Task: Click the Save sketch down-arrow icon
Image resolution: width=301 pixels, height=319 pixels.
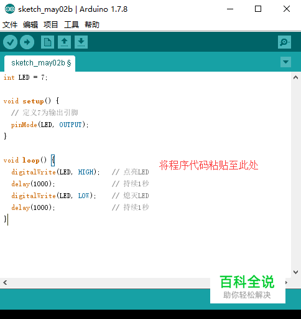Action: coord(81,42)
